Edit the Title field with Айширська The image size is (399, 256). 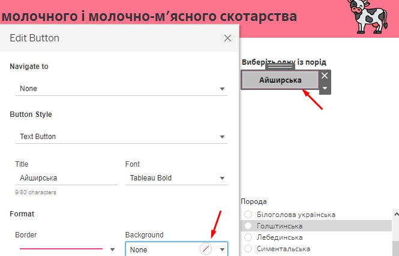(x=67, y=178)
